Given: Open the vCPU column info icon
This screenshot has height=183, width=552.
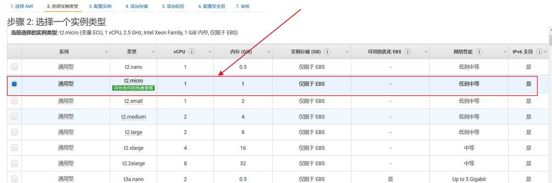Looking at the screenshot, I should (x=191, y=52).
